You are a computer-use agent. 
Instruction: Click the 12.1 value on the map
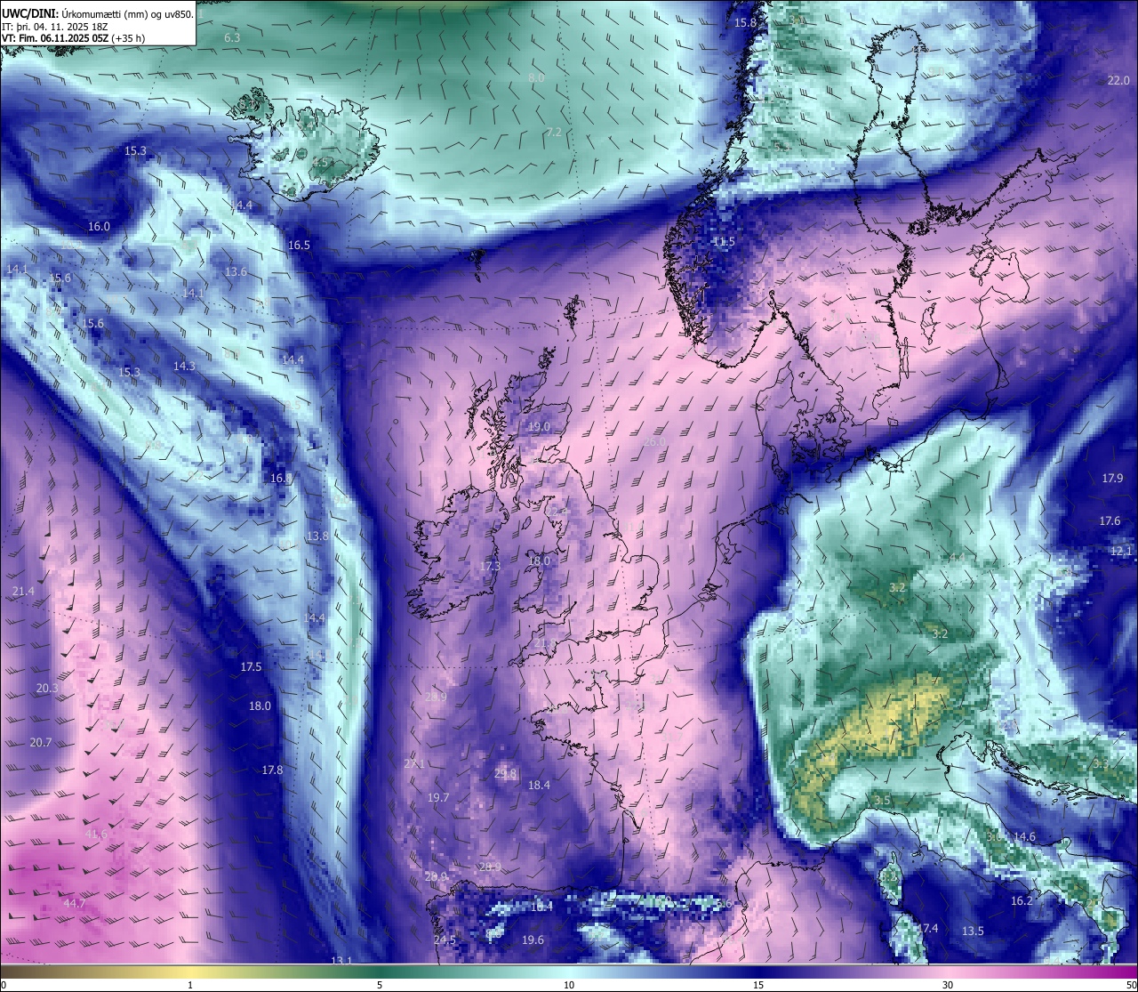click(1121, 551)
